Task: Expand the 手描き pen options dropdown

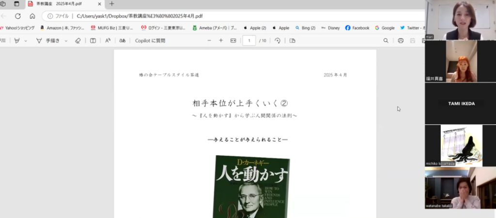Action: 66,41
